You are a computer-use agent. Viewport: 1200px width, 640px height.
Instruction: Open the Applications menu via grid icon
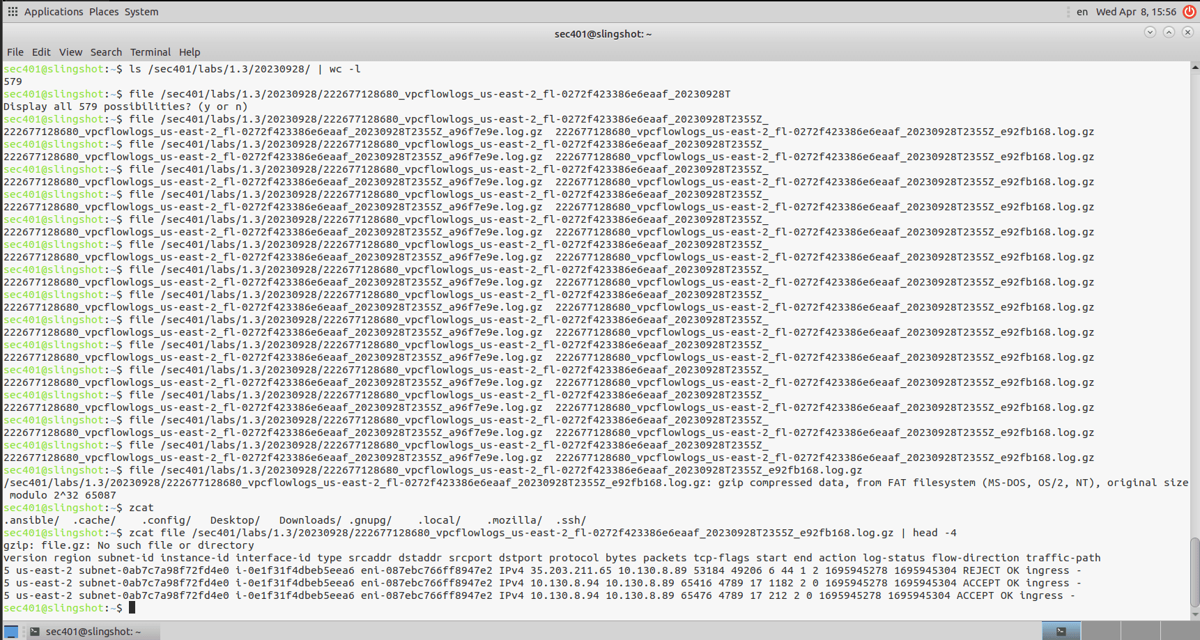11,11
